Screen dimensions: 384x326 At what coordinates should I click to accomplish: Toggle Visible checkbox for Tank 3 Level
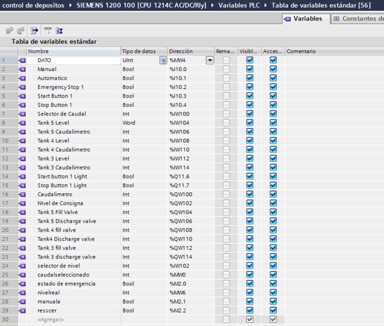tap(249, 159)
